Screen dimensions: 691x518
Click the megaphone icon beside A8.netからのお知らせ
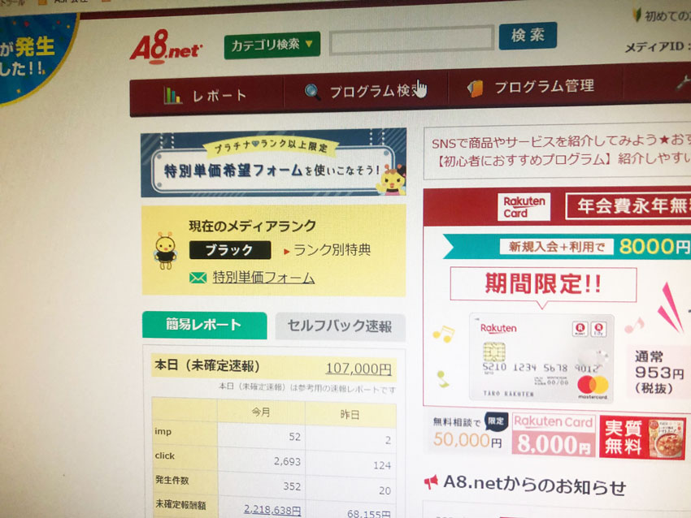click(431, 482)
